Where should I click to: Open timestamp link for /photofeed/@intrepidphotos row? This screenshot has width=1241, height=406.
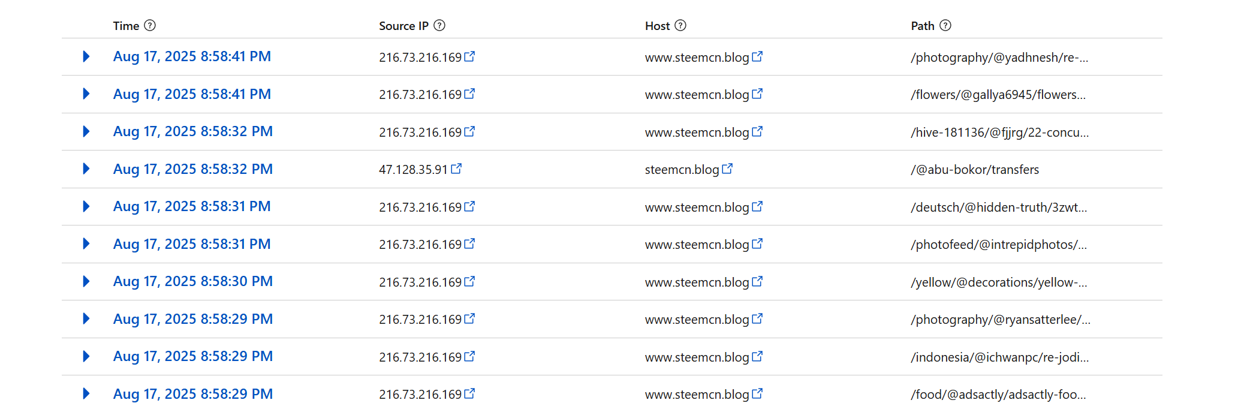(192, 244)
